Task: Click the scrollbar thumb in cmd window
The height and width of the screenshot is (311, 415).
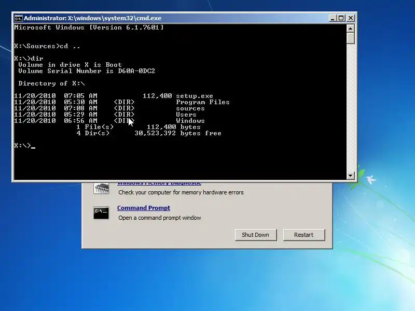Action: [351, 38]
